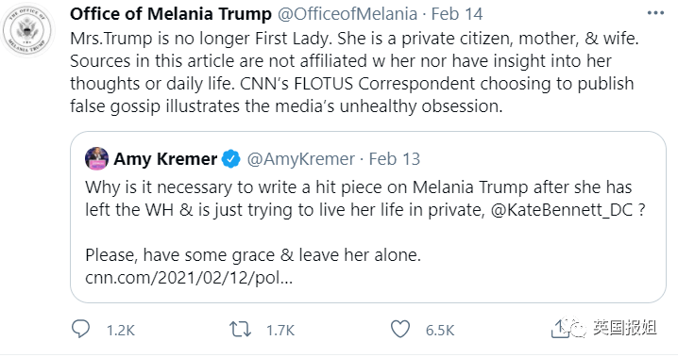
Task: Open Amy Kremer display name
Action: (165, 159)
